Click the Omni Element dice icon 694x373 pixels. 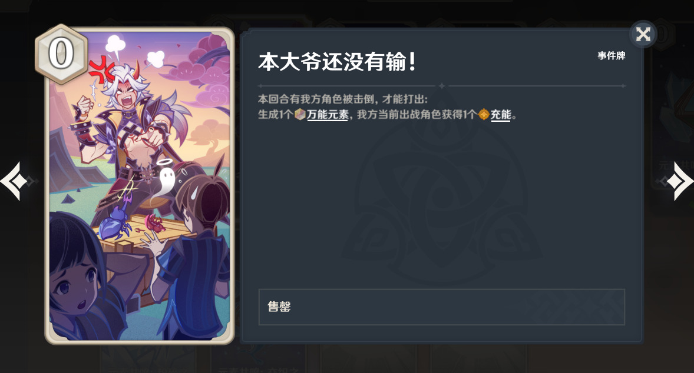pyautogui.click(x=300, y=115)
